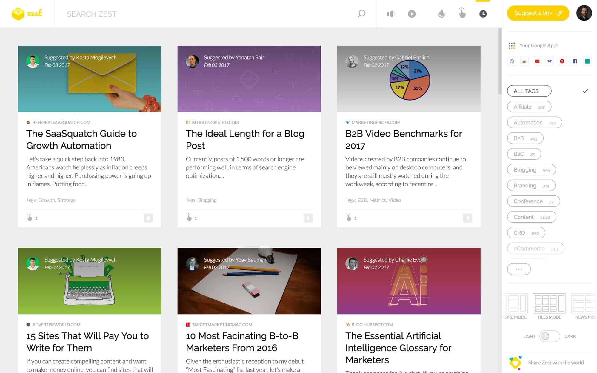Click the MARKETINGPROFS.COM source link
Screen dimensions: 597x373
click(376, 122)
